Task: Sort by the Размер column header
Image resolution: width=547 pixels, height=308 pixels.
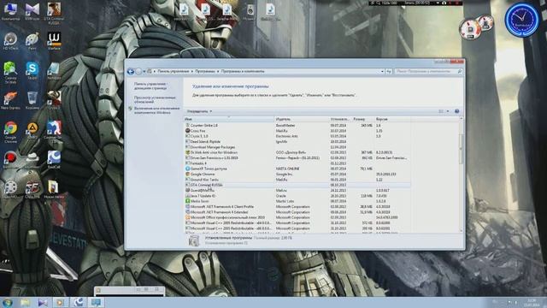Action: pos(362,120)
